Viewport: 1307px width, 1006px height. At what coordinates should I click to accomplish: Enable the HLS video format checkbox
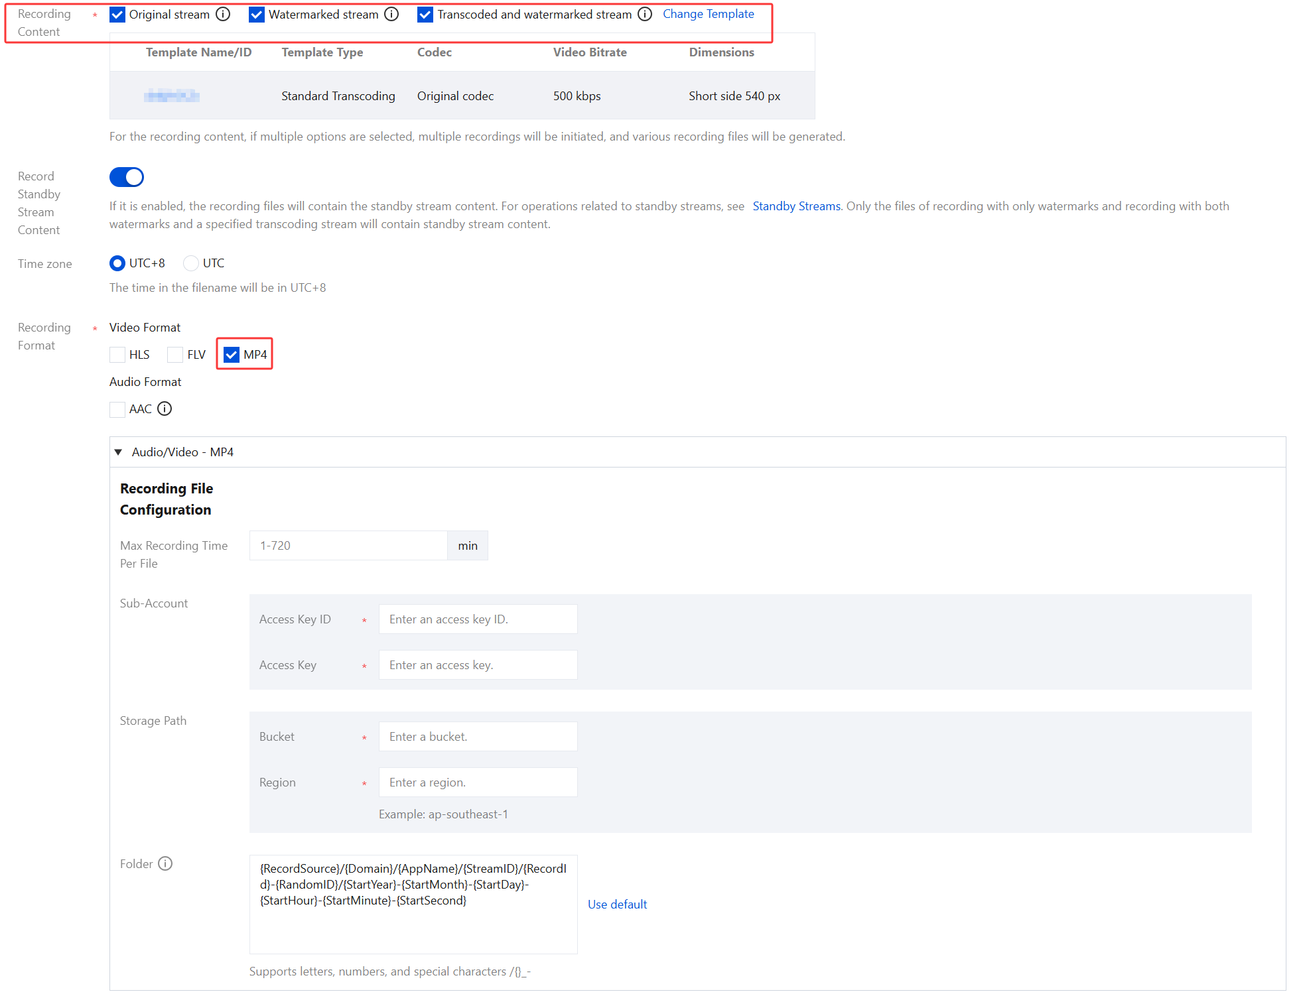[117, 355]
